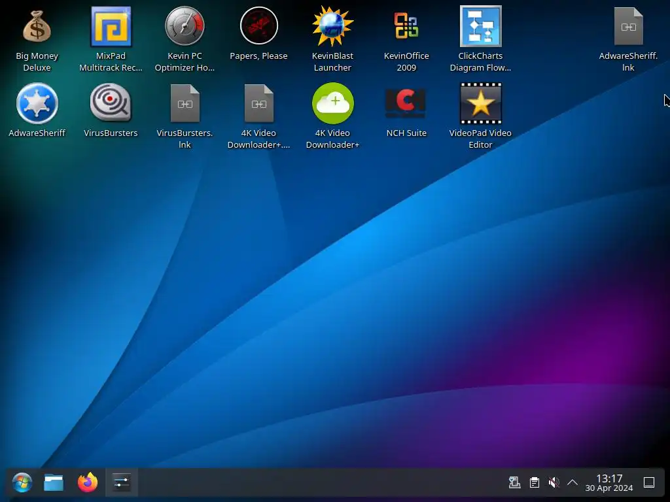The image size is (670, 502).
Task: Select the MixPad Multitrack Recorder icon
Action: (x=111, y=26)
